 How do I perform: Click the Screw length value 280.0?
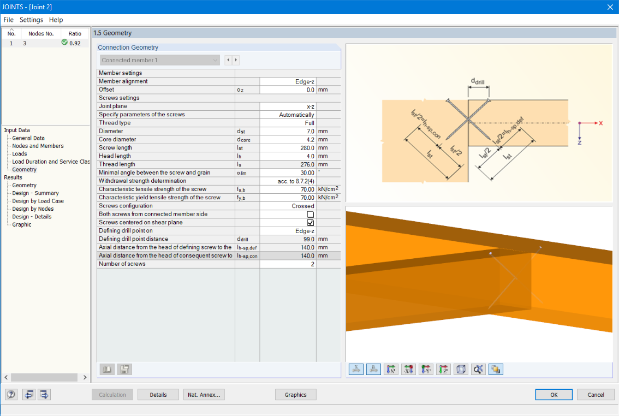click(288, 148)
